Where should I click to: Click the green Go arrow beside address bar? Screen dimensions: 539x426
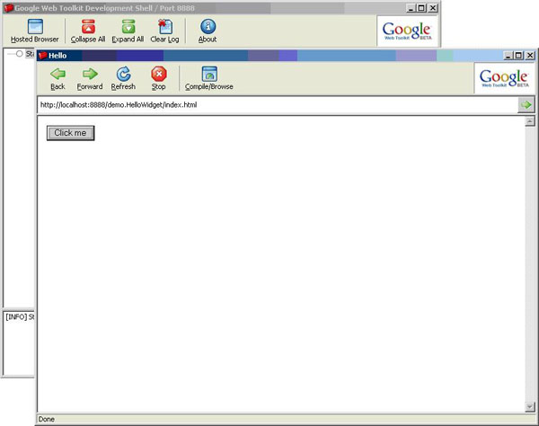coord(526,105)
